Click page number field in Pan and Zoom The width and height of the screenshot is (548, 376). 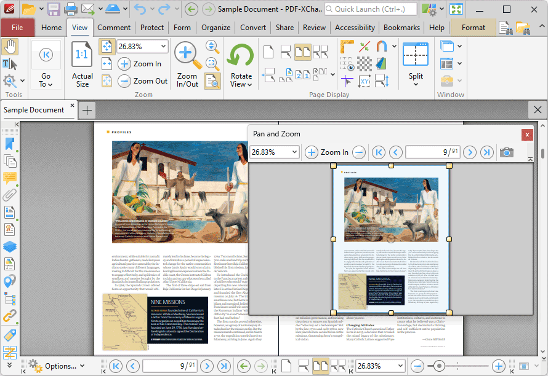433,152
